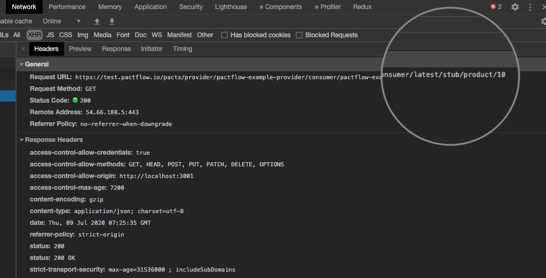Switch to the Security panel tab
546x278 pixels.
pos(191,7)
